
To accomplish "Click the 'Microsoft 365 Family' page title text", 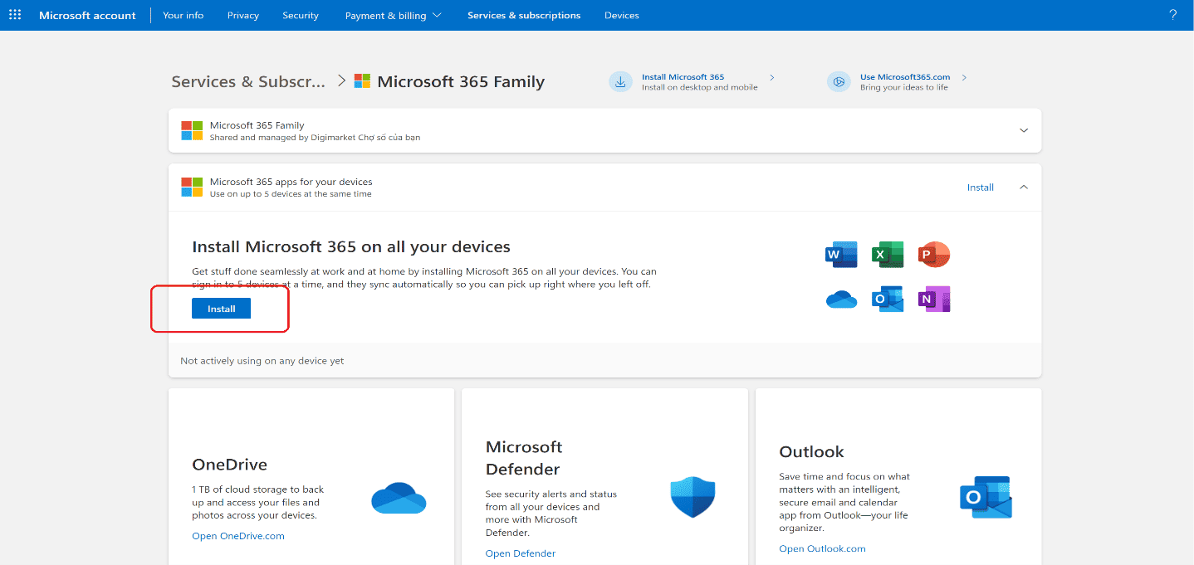I will point(461,81).
